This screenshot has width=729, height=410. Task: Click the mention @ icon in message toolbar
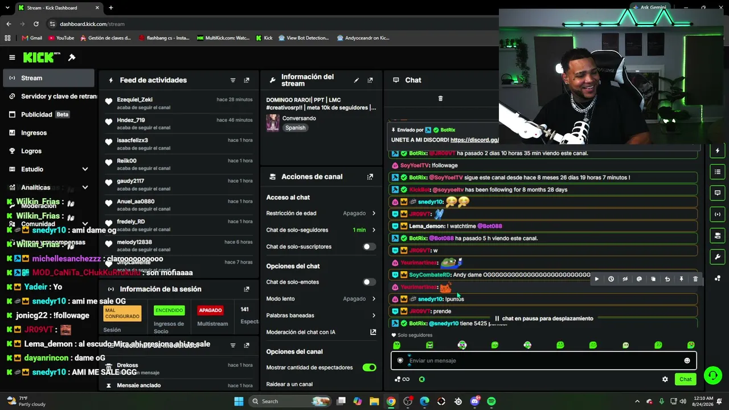[x=639, y=279]
